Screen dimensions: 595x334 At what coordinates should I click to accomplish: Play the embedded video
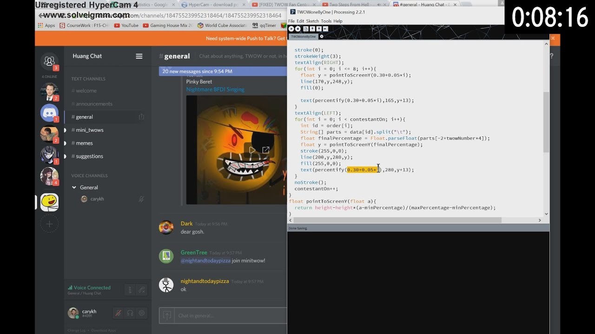(252, 150)
